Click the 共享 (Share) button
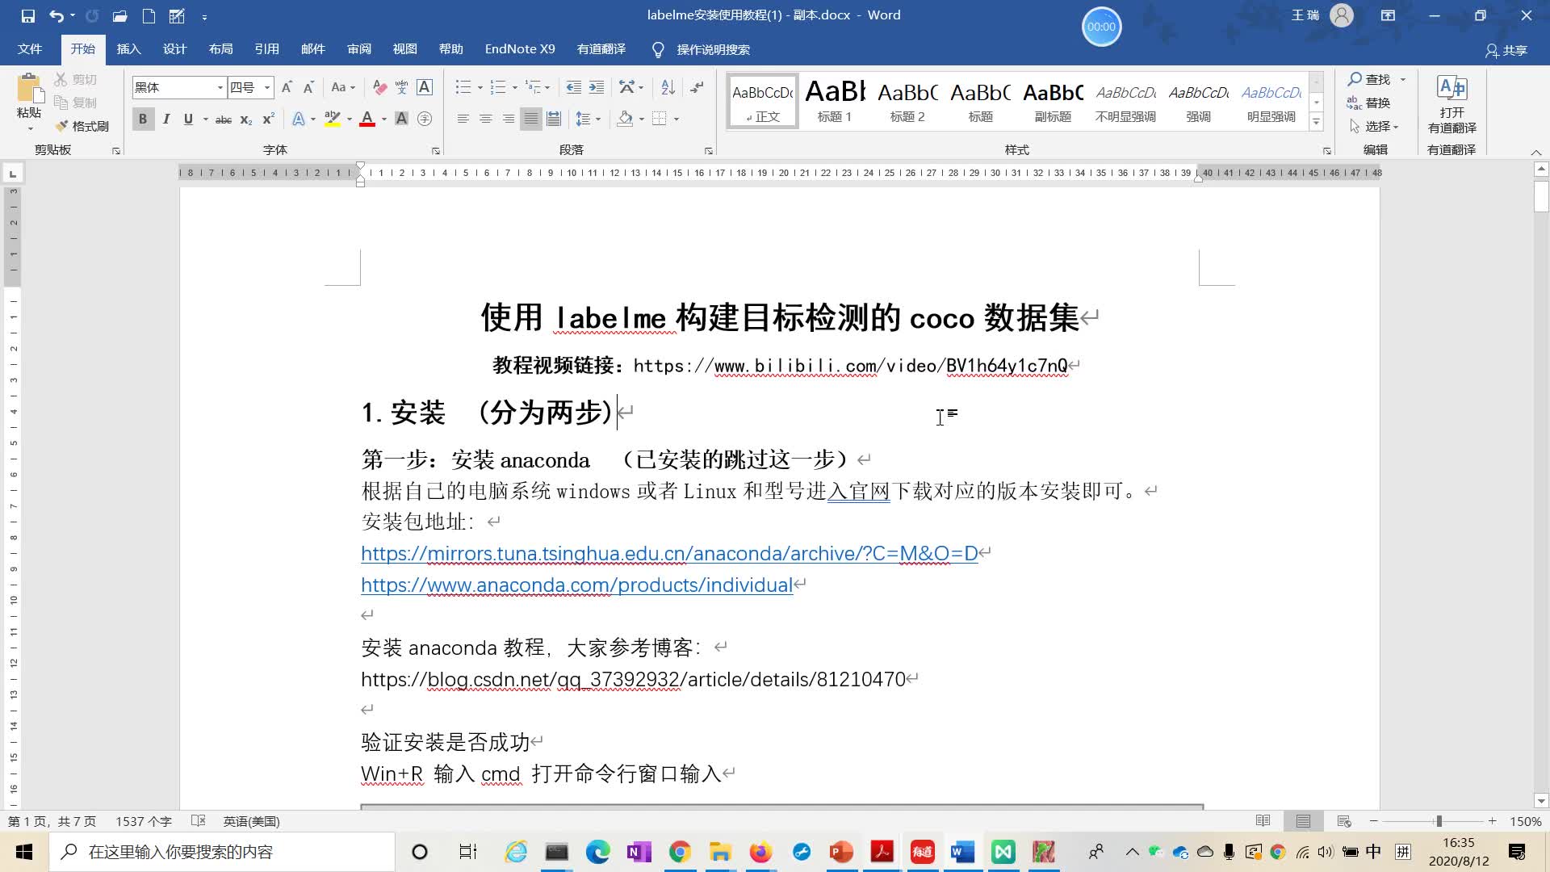 [x=1506, y=50]
